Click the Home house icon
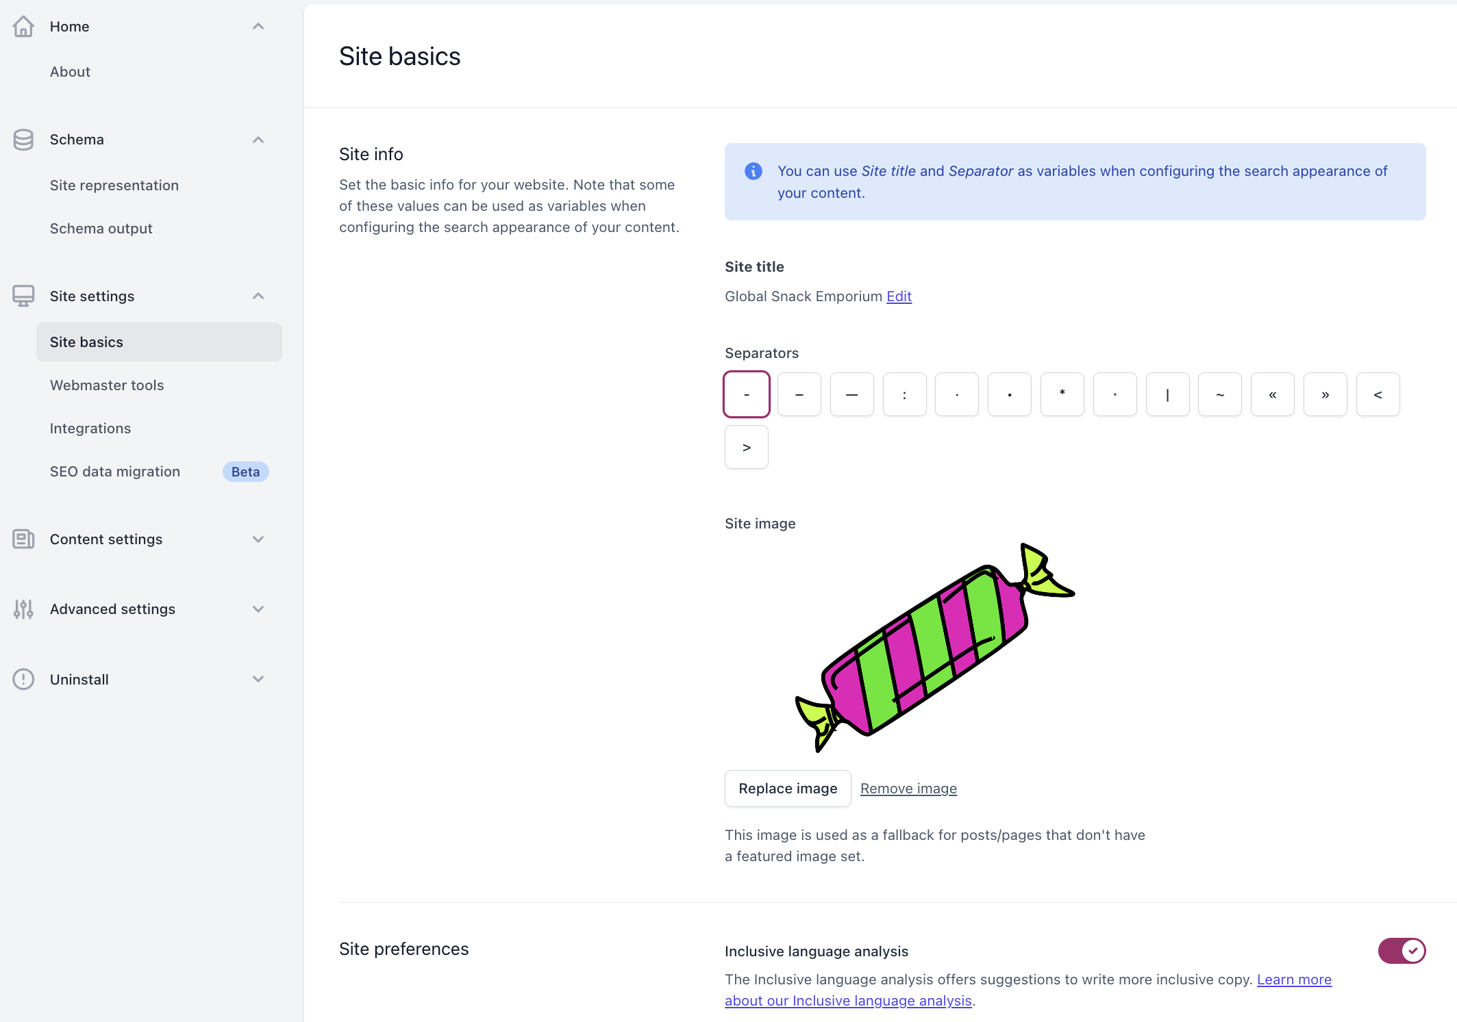 23,27
